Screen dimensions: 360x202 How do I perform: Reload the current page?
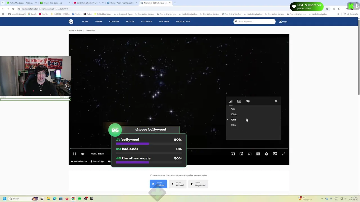point(13,9)
